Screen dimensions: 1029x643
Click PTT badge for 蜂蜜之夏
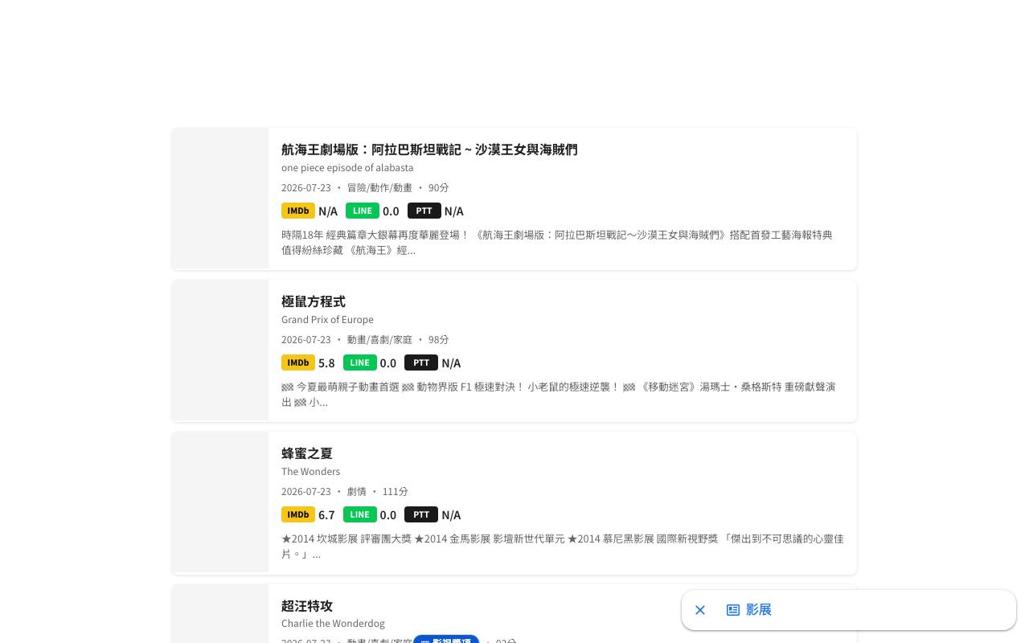pos(421,514)
